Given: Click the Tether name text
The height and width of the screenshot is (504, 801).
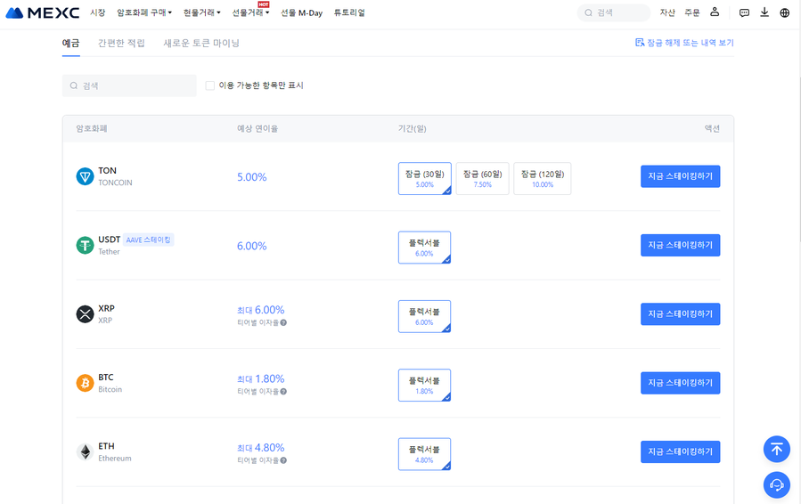Looking at the screenshot, I should 109,252.
